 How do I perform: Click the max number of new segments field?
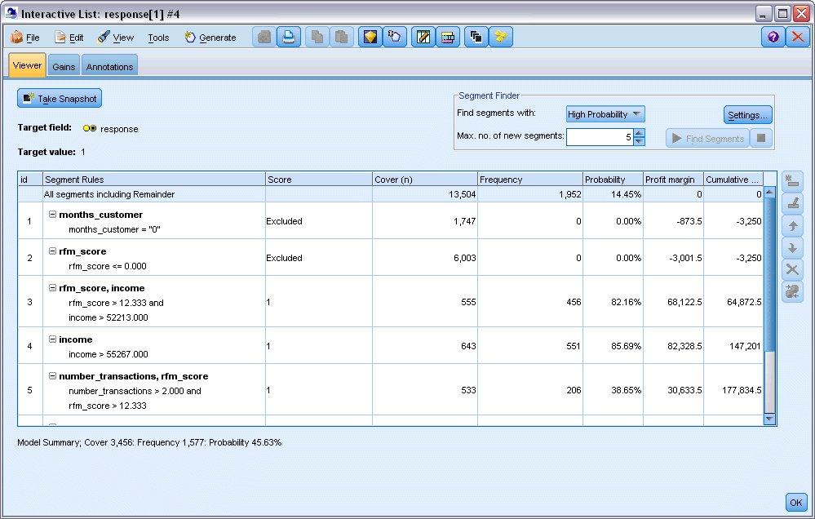click(x=600, y=137)
